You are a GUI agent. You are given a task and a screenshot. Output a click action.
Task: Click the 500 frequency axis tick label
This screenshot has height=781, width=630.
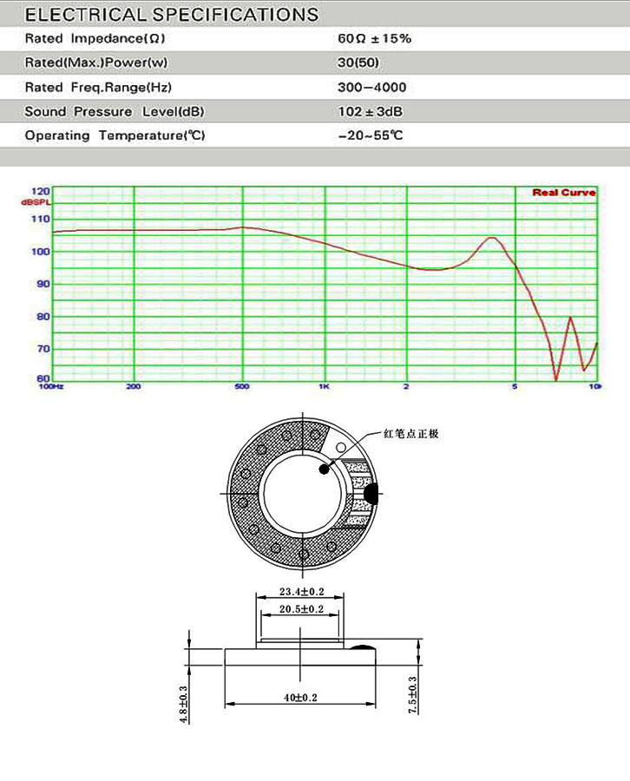pos(242,386)
